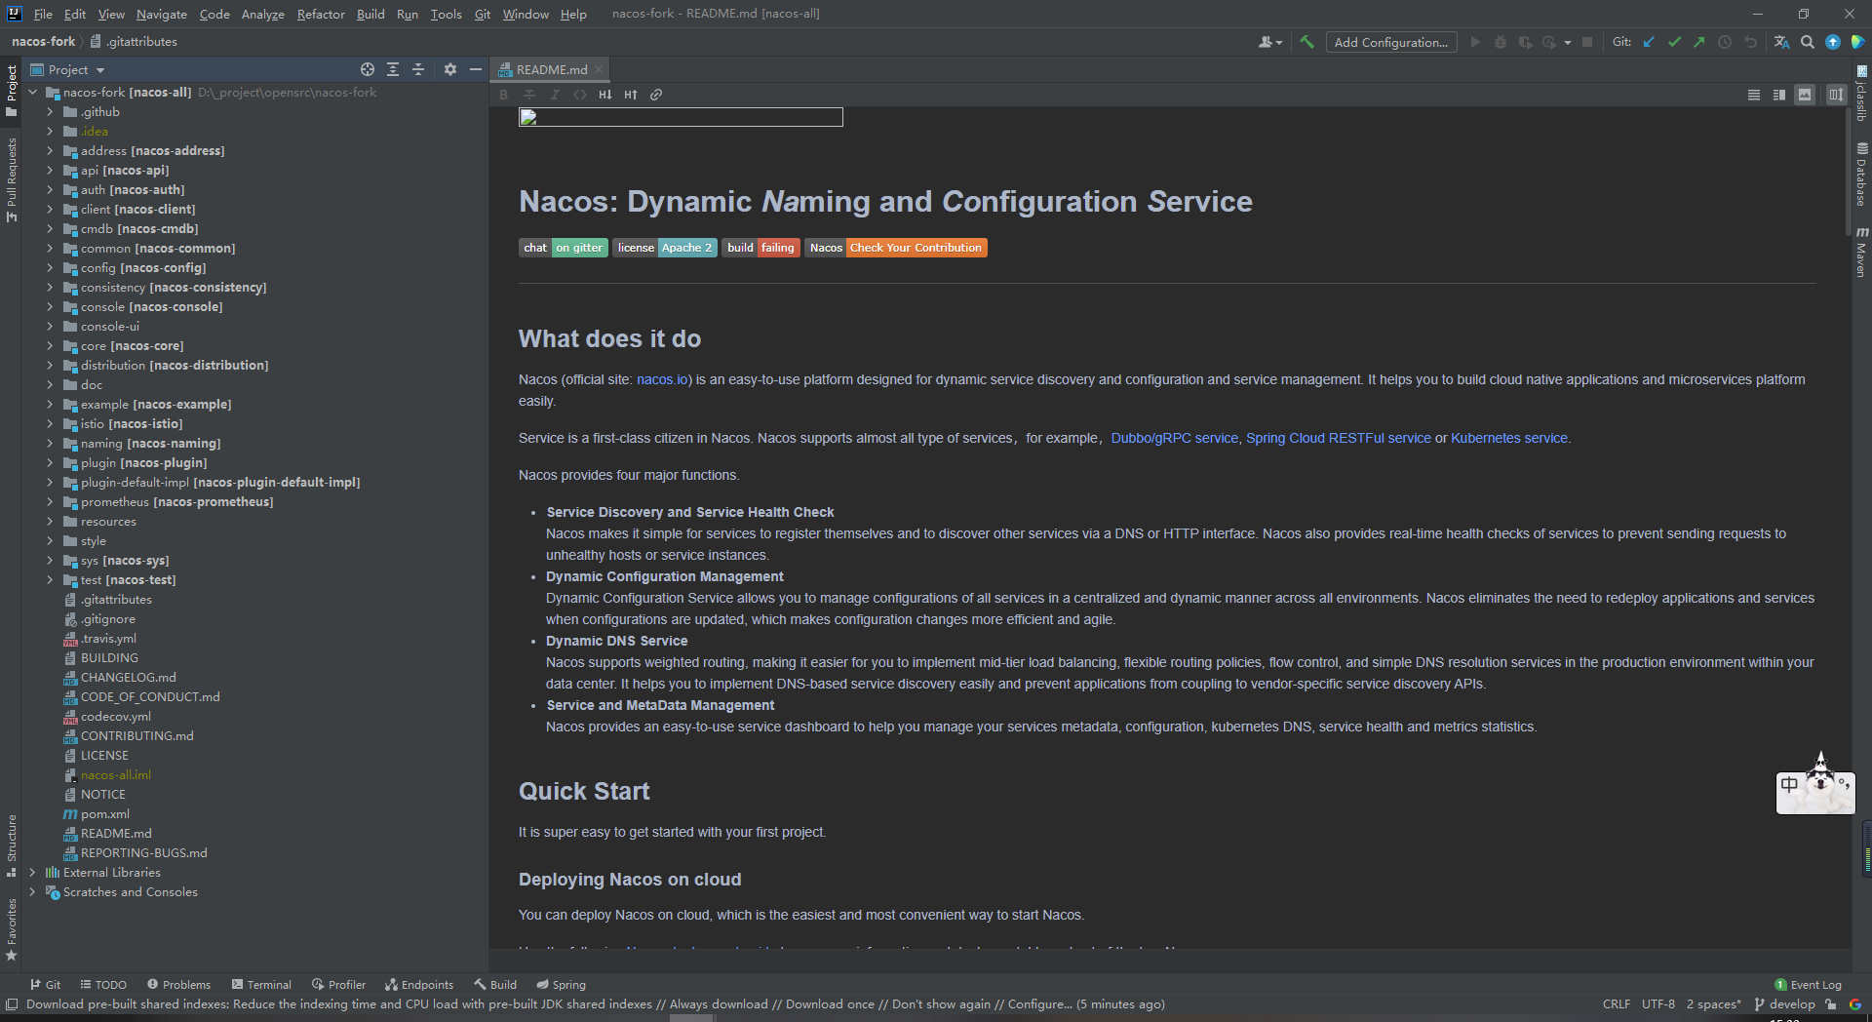Expand the naming [nacos-naming] module

tap(50, 444)
